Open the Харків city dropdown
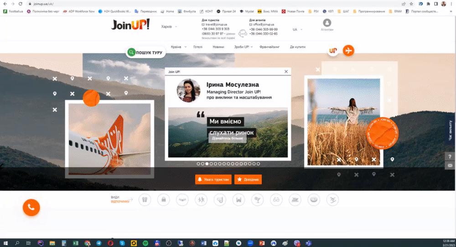Viewport: 456px width, 247px height. [x=169, y=26]
